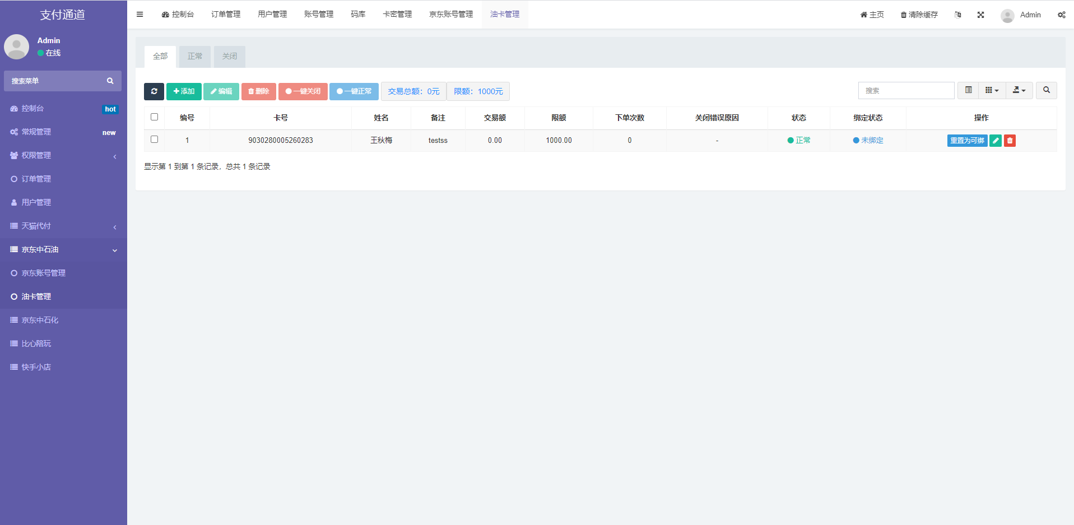This screenshot has height=525, width=1074.
Task: Click the green edit pencil icon in row 1
Action: pos(996,141)
